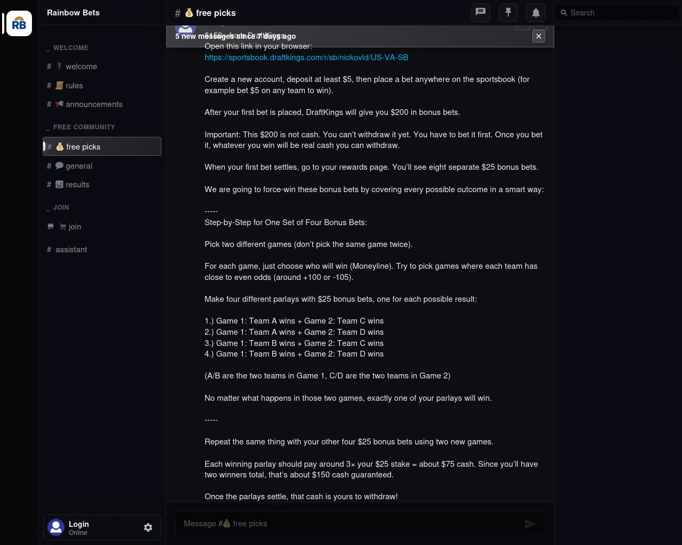Go to the rules channel

click(x=102, y=86)
